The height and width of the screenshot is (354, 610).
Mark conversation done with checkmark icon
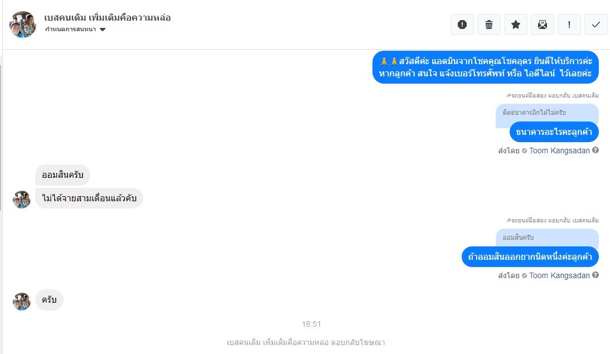click(x=596, y=25)
